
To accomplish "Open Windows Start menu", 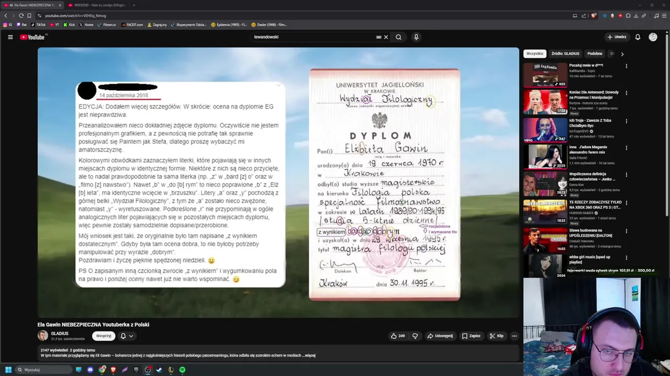I will point(8,370).
